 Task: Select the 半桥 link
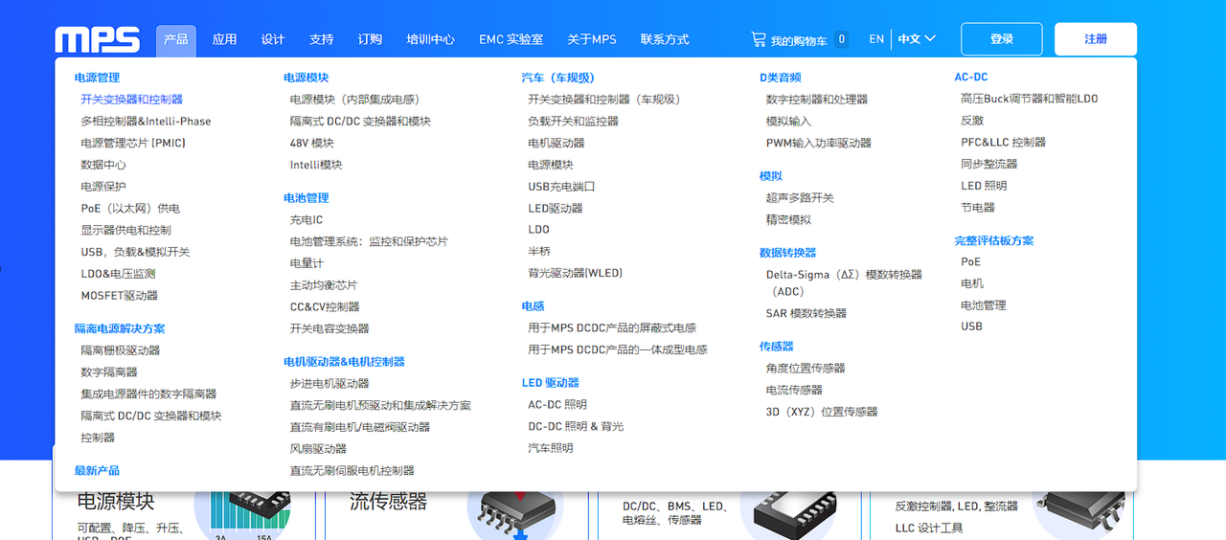(539, 252)
